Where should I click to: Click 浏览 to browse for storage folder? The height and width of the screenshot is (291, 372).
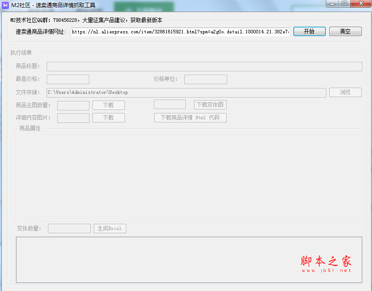pos(345,92)
